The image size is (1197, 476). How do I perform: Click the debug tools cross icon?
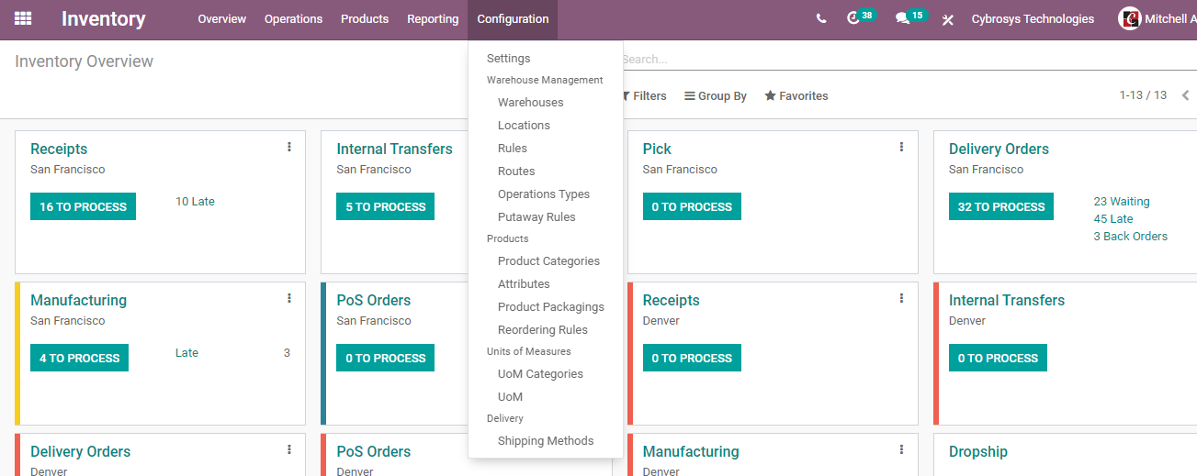[948, 19]
